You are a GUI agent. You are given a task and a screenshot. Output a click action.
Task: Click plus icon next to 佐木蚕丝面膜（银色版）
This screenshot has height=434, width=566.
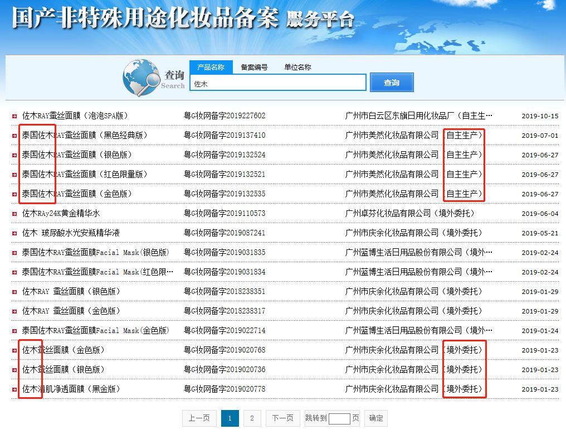[14, 369]
